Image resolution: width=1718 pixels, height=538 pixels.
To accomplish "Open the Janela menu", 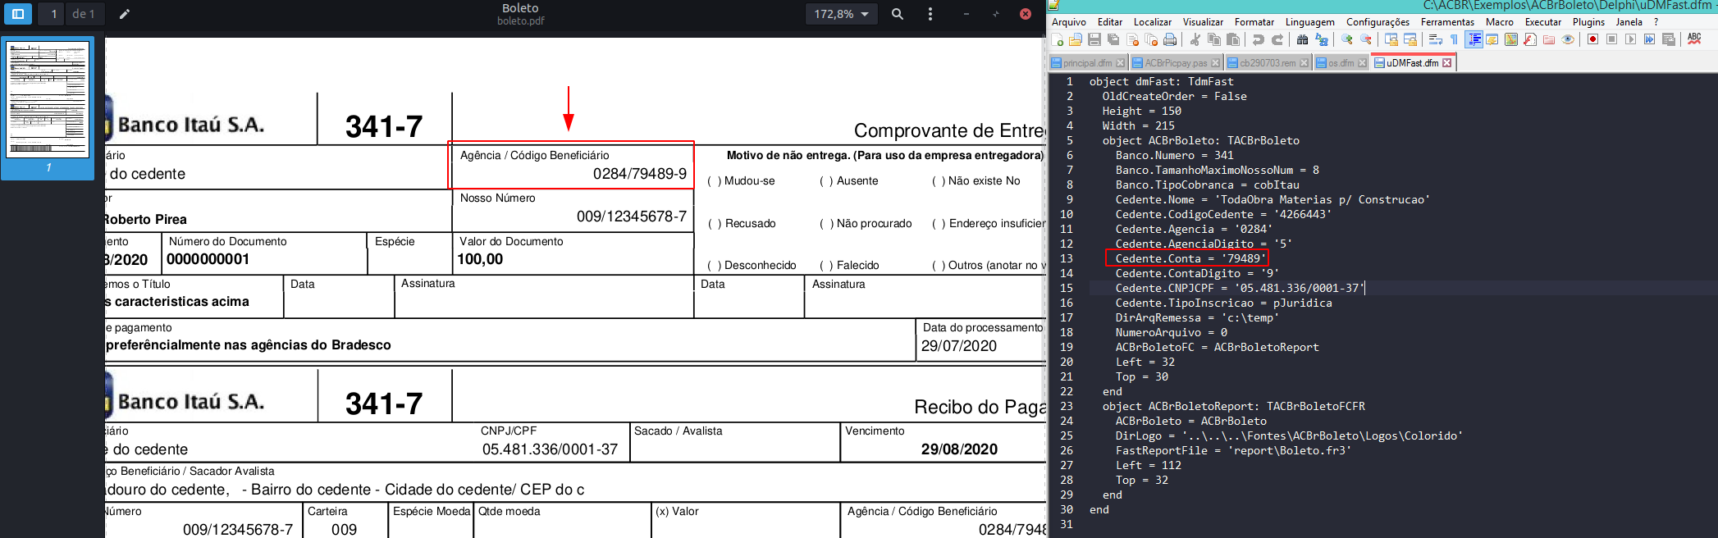I will [x=1629, y=22].
